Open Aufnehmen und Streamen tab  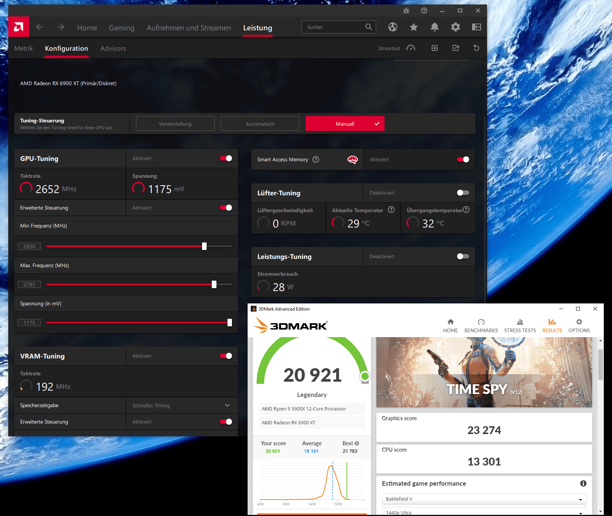click(189, 28)
